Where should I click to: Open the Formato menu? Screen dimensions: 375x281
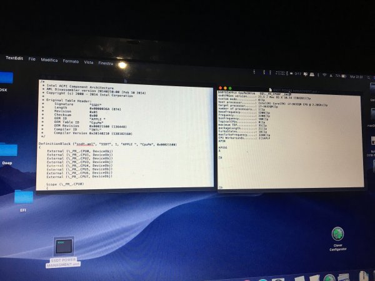pyautogui.click(x=71, y=61)
